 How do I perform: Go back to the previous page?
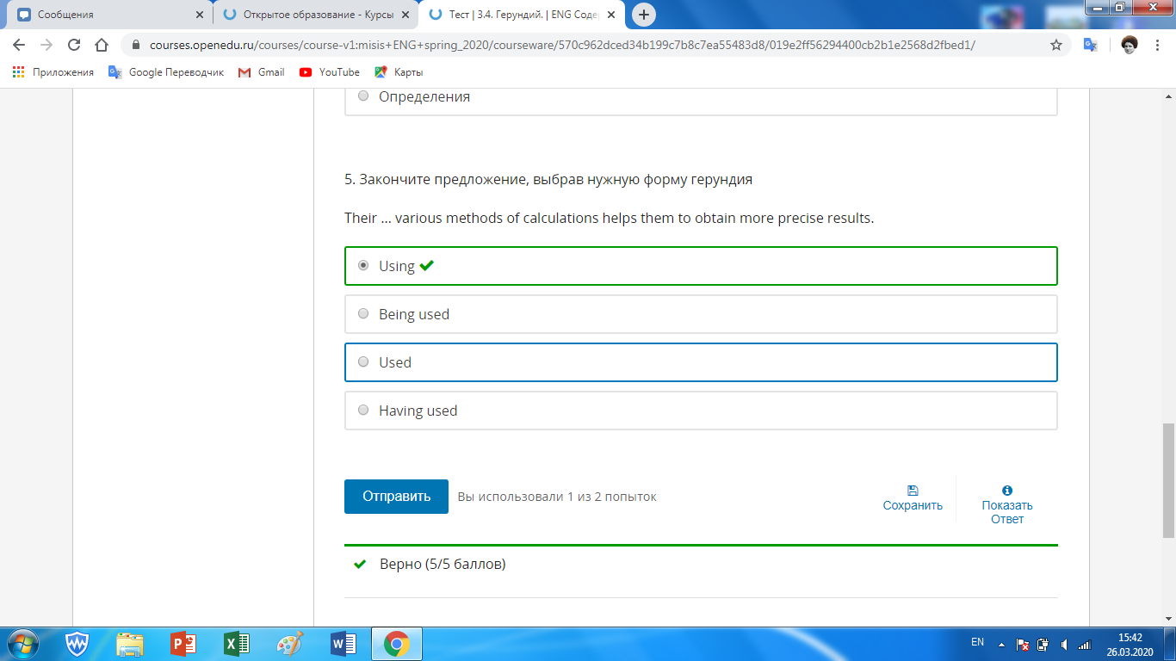[x=19, y=45]
